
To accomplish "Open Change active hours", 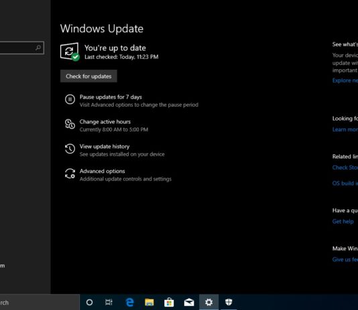I will (x=105, y=121).
